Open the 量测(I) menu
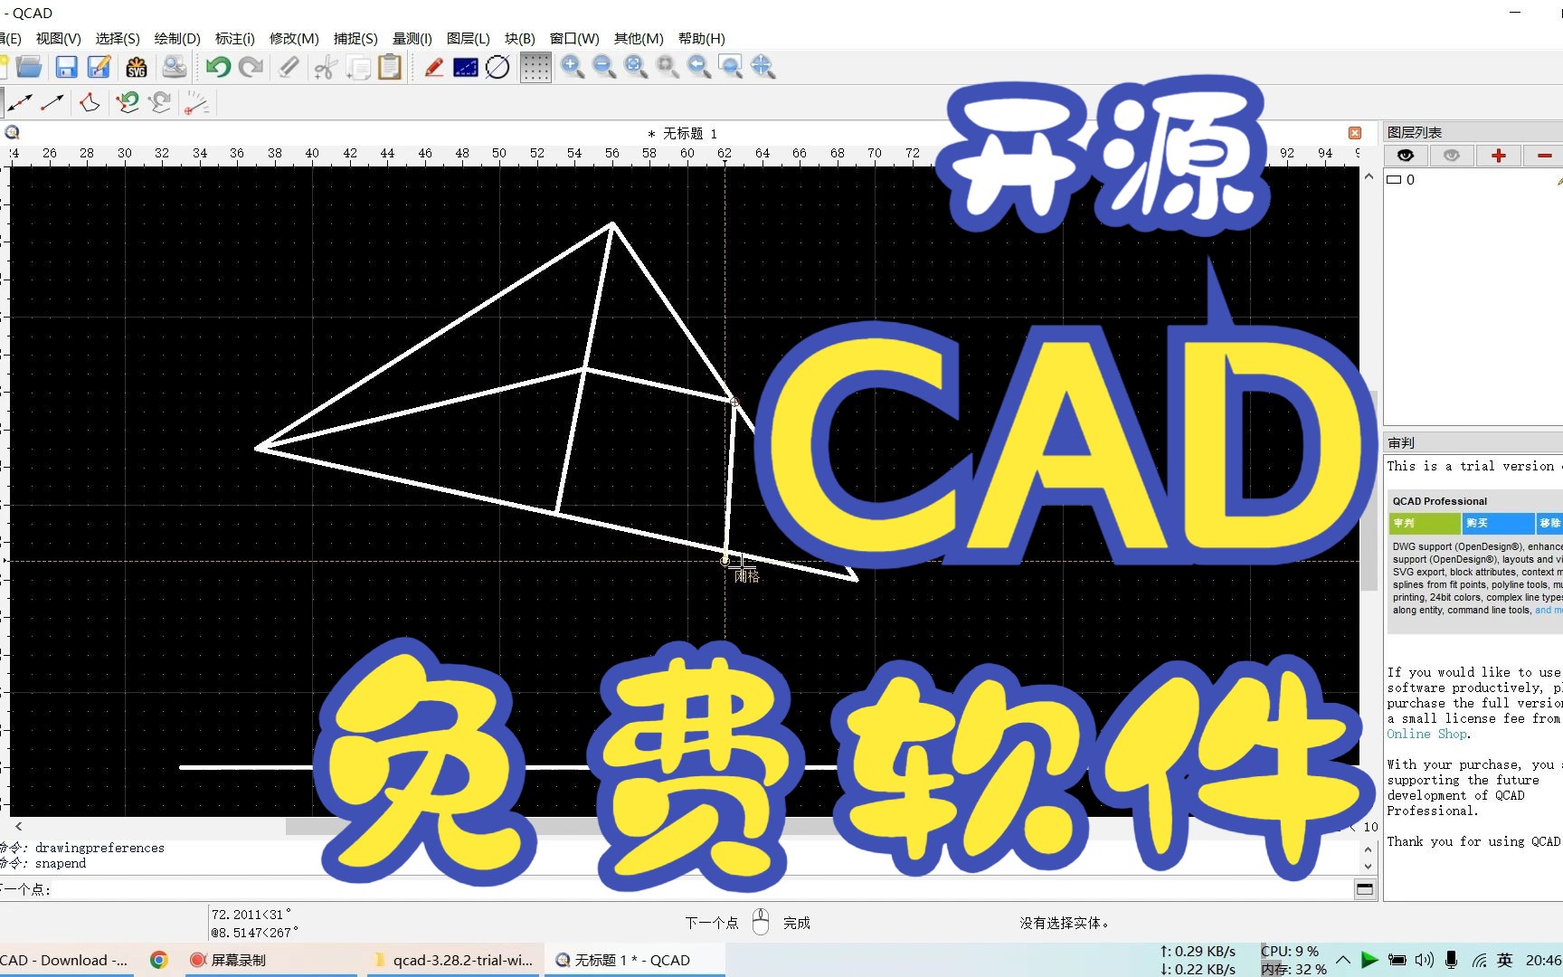 coord(412,38)
